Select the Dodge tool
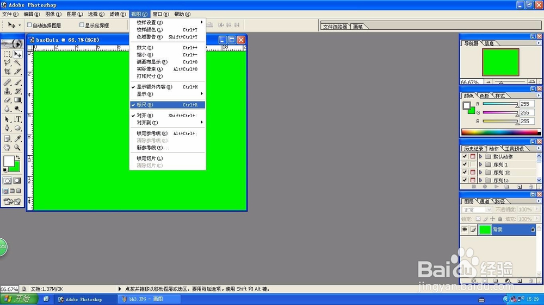544x305 pixels. (x=17, y=109)
